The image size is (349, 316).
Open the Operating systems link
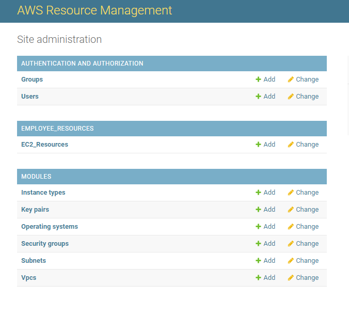tap(50, 227)
